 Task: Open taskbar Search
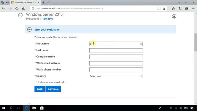[x=11, y=108]
